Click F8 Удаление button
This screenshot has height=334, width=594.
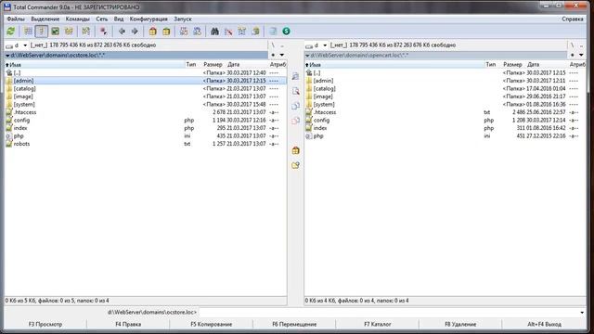tap(460, 324)
